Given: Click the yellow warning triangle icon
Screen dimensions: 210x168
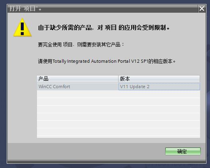Looking at the screenshot, I should point(23,27).
